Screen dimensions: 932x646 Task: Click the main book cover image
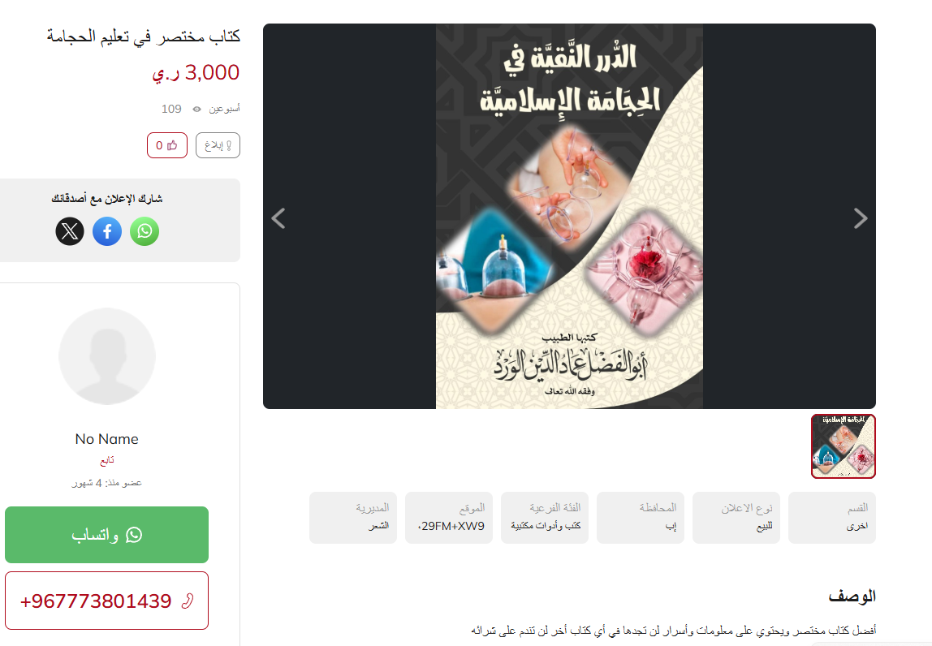pos(569,217)
